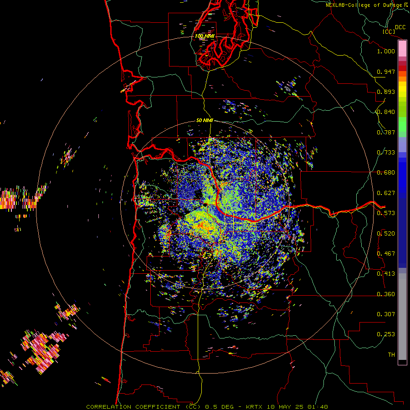Screen dimensions: 410x410
Task: Click the 0.680 legend value
Action: [386, 173]
